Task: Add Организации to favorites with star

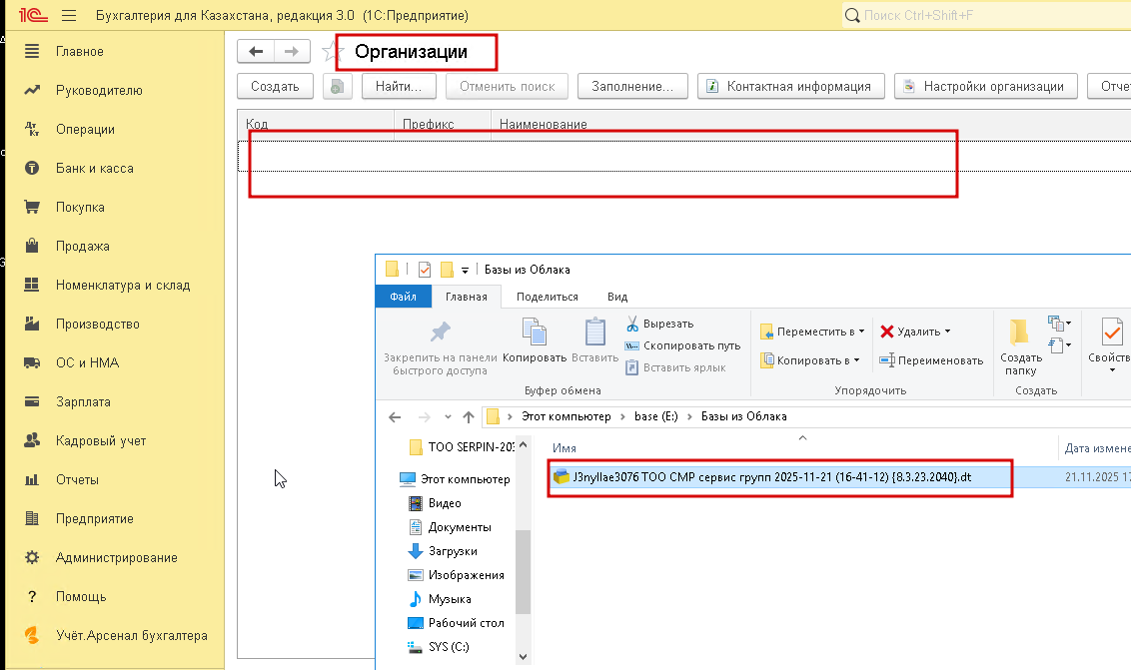Action: (x=331, y=51)
